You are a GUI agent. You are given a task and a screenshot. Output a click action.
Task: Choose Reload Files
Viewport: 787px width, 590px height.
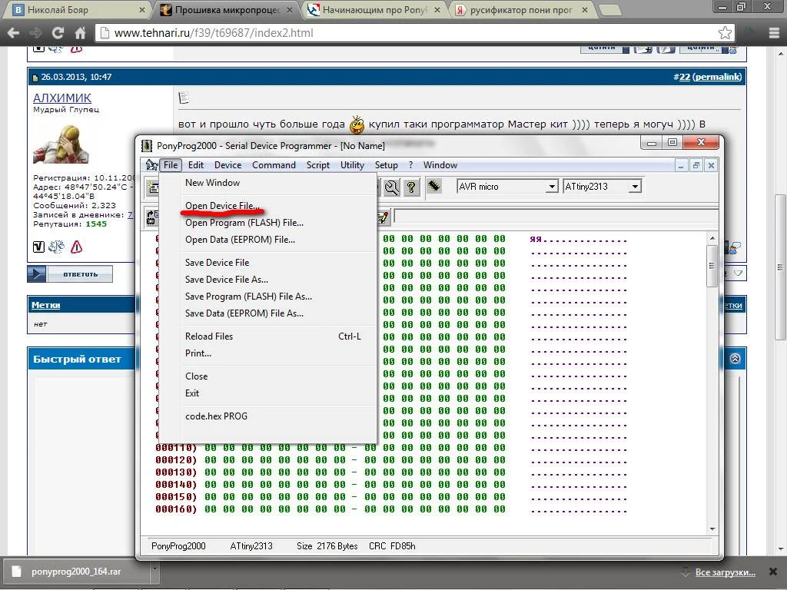tap(268, 336)
